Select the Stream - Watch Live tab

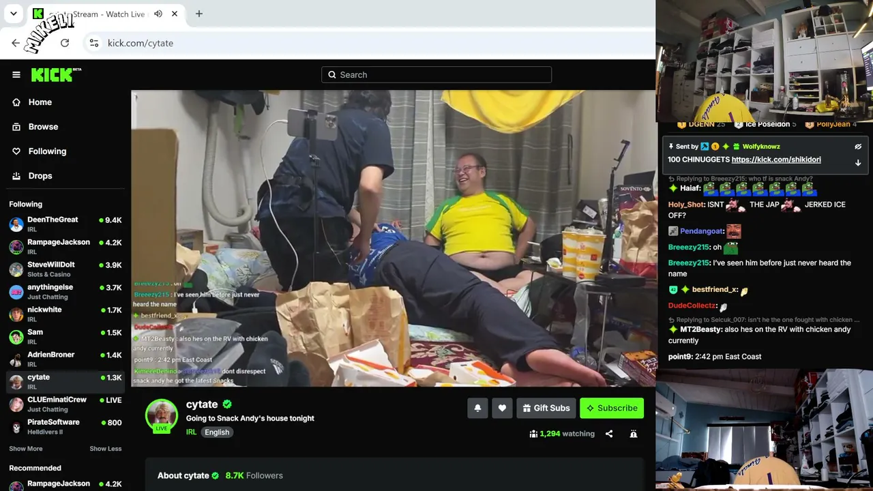[106, 14]
